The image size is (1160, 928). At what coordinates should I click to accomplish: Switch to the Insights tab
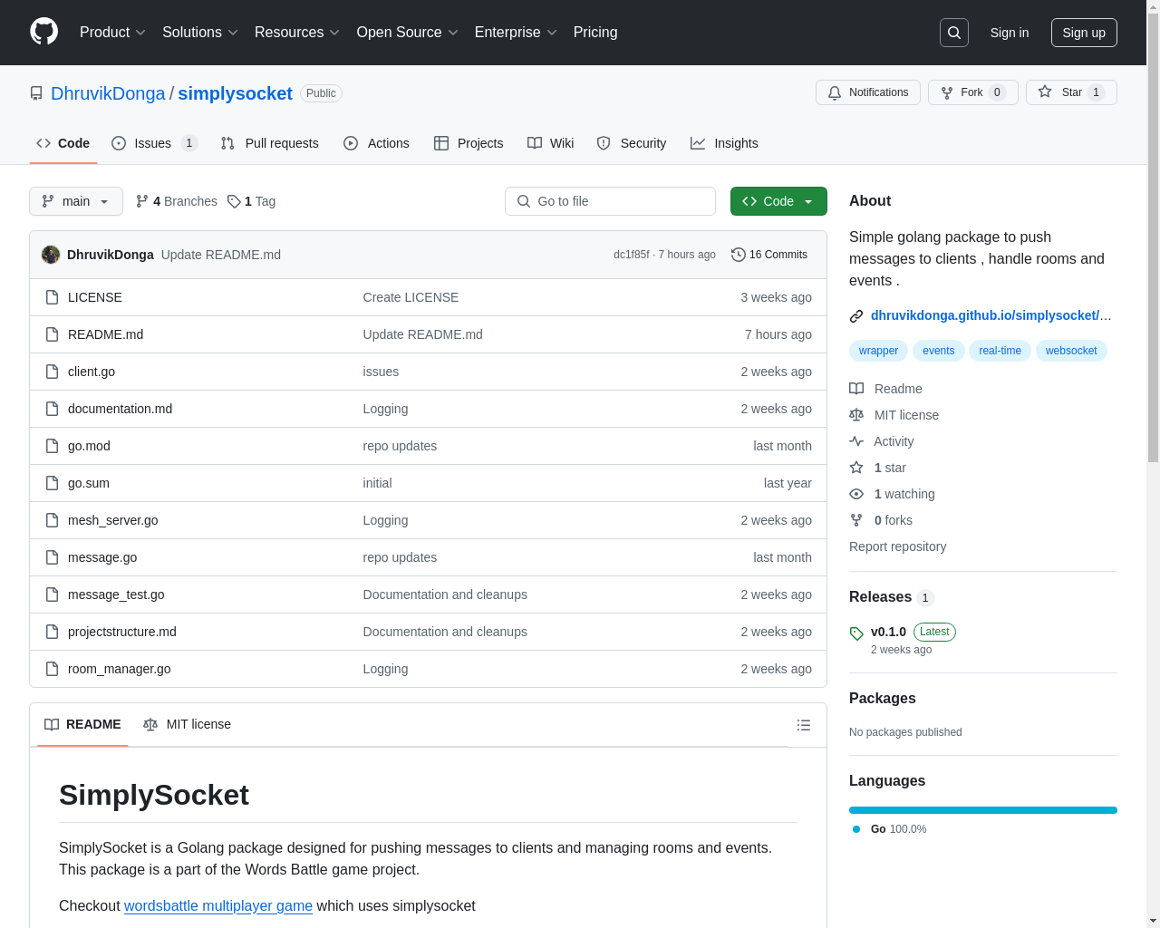[724, 143]
